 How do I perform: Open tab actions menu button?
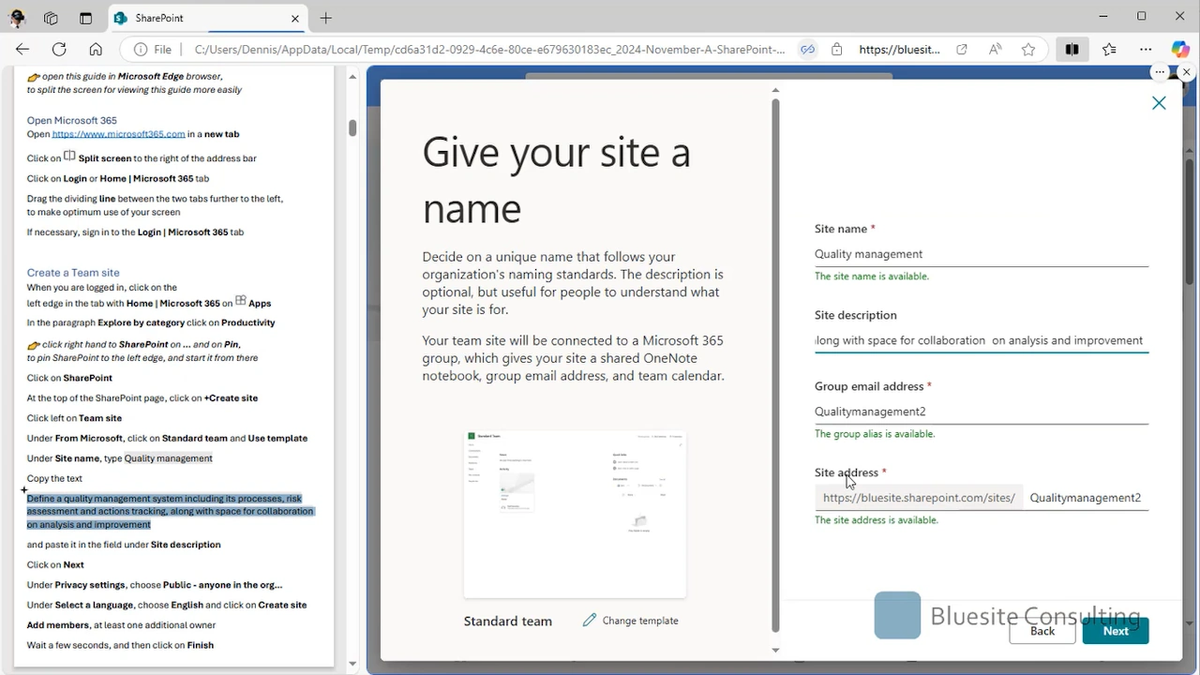click(85, 18)
